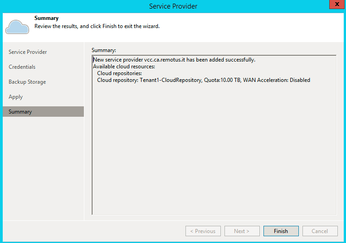Click the 'Cloud repositories:' text line

119,73
